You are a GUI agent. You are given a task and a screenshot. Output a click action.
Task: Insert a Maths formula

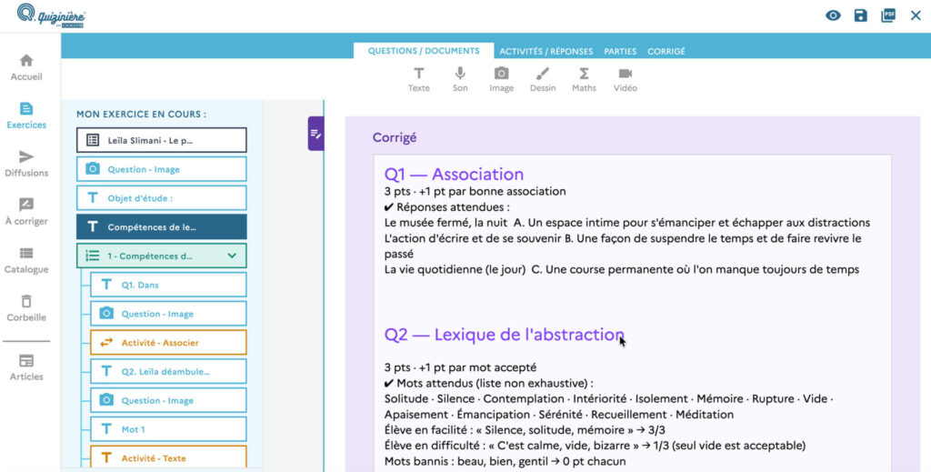coord(584,79)
